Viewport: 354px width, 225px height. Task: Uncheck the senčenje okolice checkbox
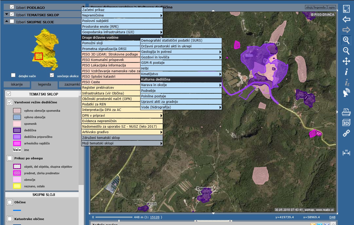coord(52,75)
